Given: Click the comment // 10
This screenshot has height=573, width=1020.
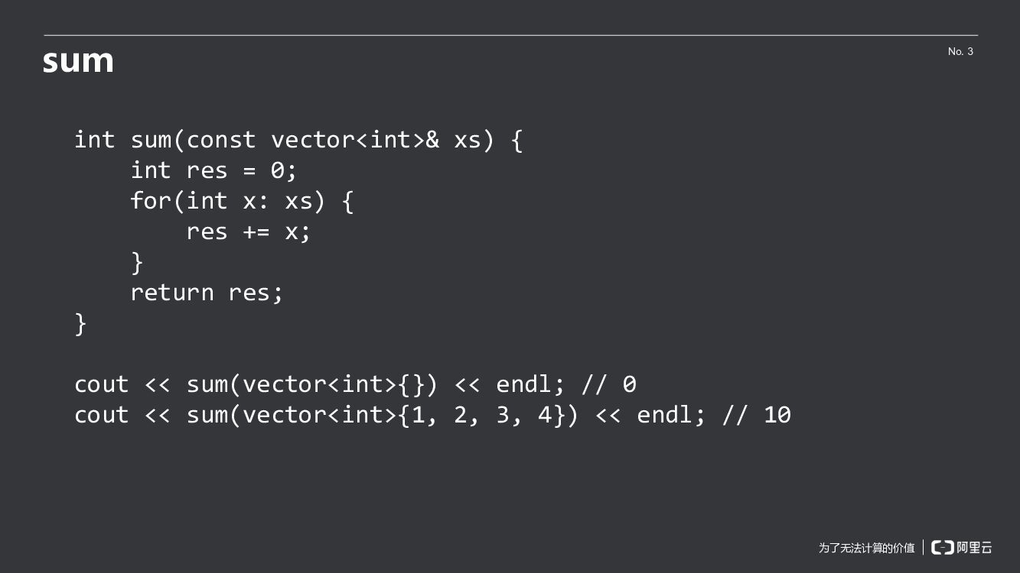Looking at the screenshot, I should (x=757, y=415).
